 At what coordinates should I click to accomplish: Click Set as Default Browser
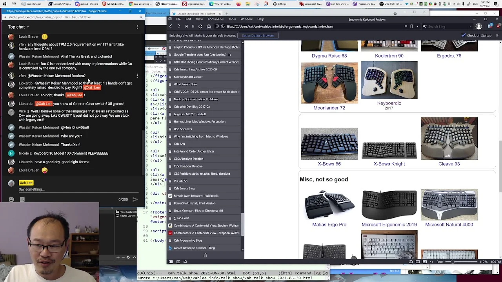258,36
